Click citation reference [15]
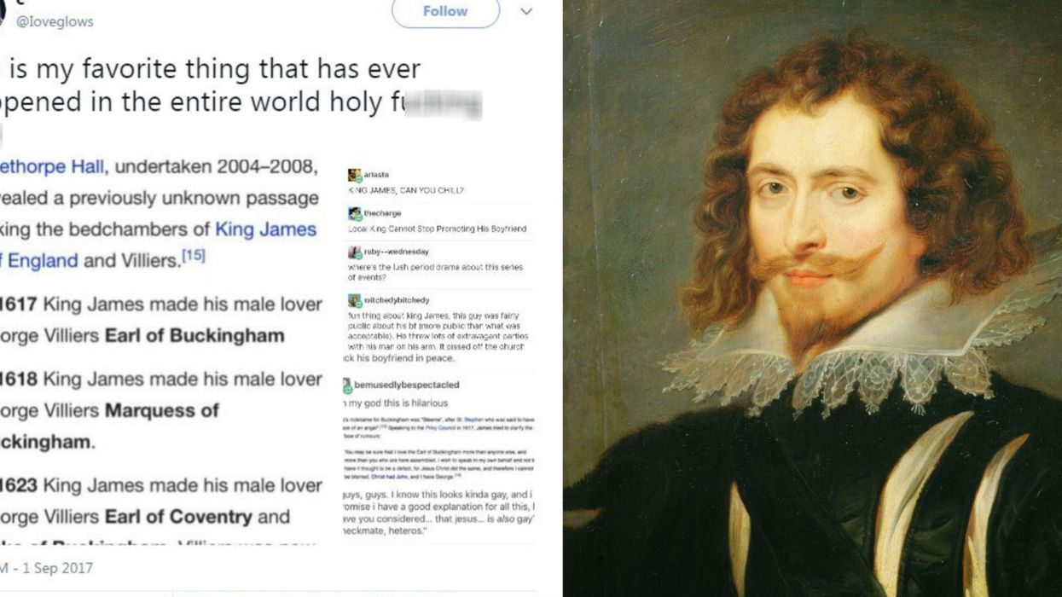The height and width of the screenshot is (597, 1062). (x=194, y=256)
